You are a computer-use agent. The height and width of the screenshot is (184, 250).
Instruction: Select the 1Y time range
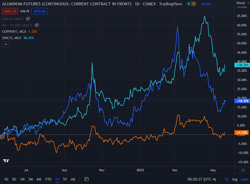point(57,179)
